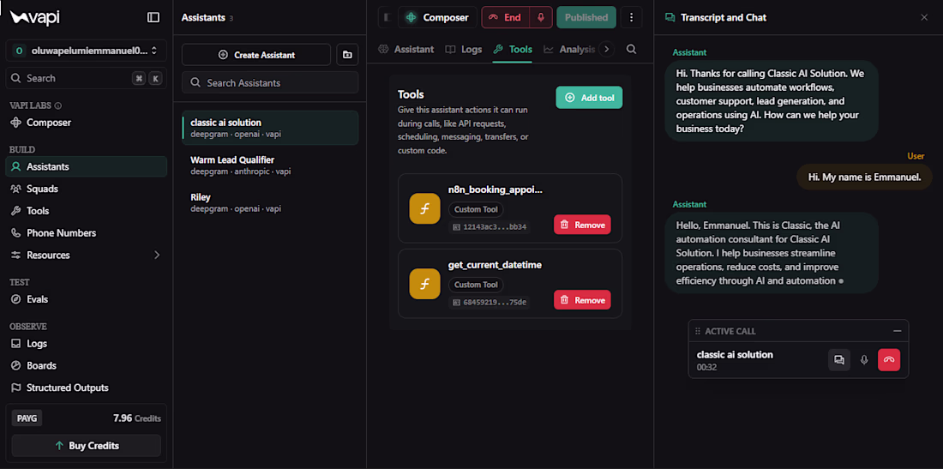The height and width of the screenshot is (469, 943).
Task: Mute microphone next to End button
Action: point(541,17)
